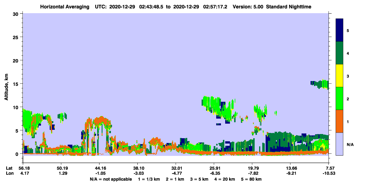365x187 pixels.
Task: Click the green cloud mass above latitude 25.91
Action: [x=219, y=108]
